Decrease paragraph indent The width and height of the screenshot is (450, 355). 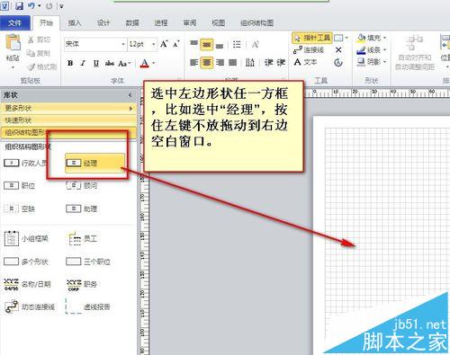tap(268, 62)
